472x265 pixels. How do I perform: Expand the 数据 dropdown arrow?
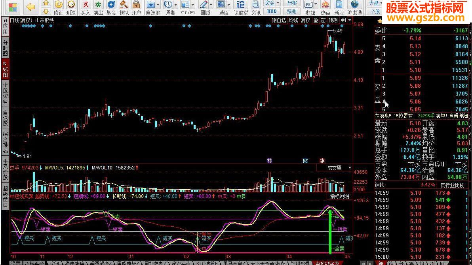tap(316, 5)
